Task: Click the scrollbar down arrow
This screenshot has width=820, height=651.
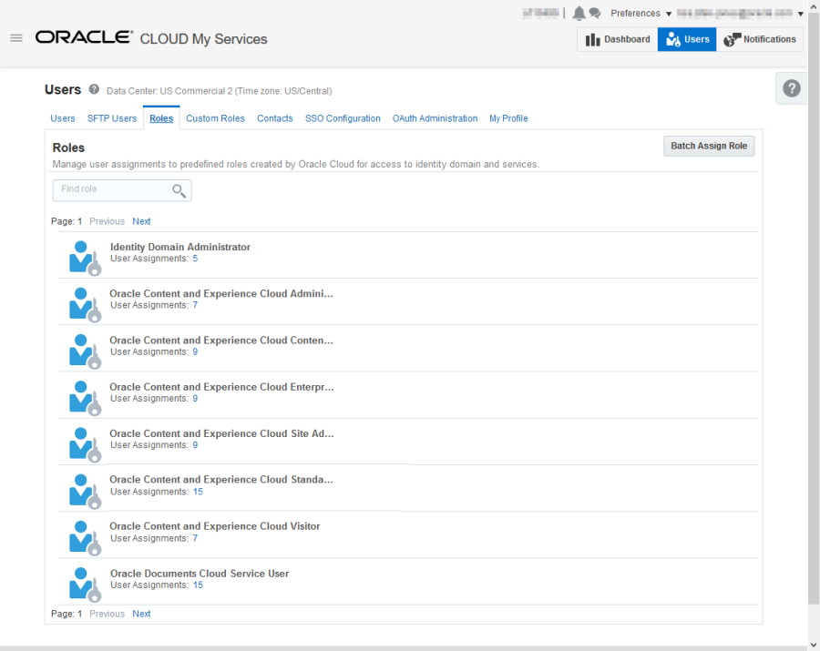Action: coord(814,645)
